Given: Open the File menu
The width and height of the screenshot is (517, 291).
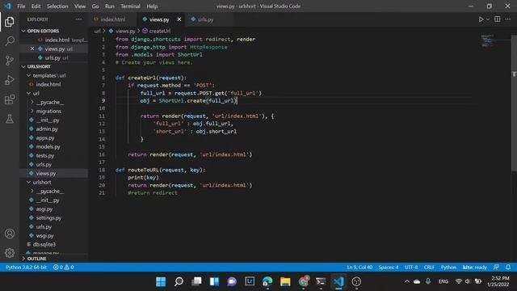Looking at the screenshot, I should click(x=21, y=6).
